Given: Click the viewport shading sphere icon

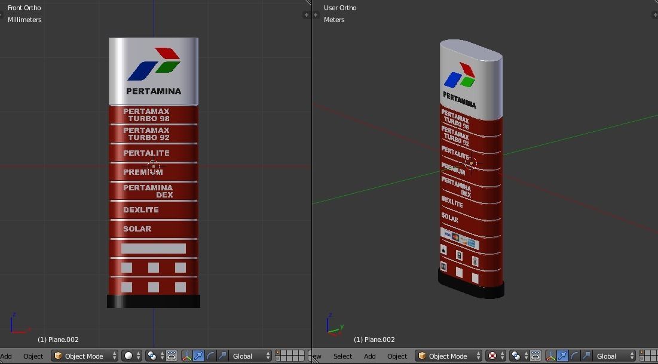Looking at the screenshot, I should coord(128,356).
